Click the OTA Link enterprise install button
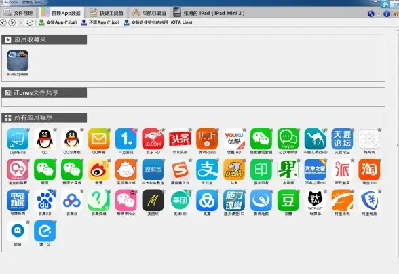 157,22
